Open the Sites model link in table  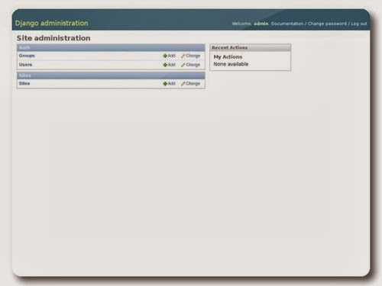(x=24, y=83)
